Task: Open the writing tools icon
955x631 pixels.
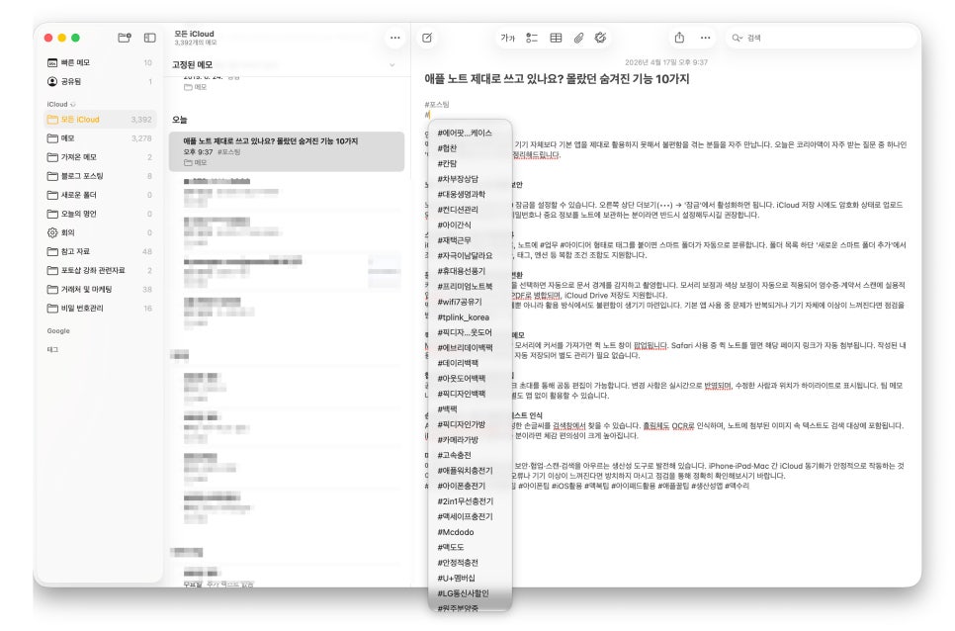Action: (600, 38)
